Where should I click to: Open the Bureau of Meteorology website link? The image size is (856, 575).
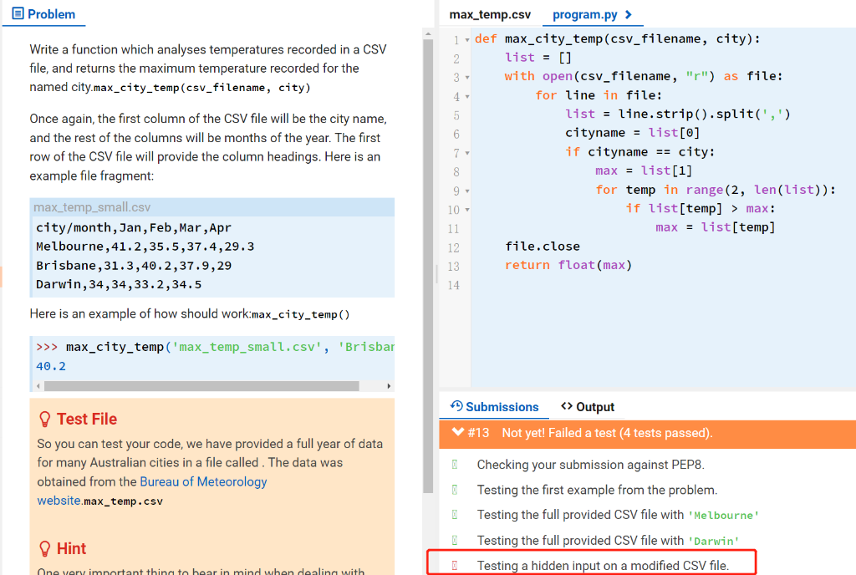(x=203, y=481)
